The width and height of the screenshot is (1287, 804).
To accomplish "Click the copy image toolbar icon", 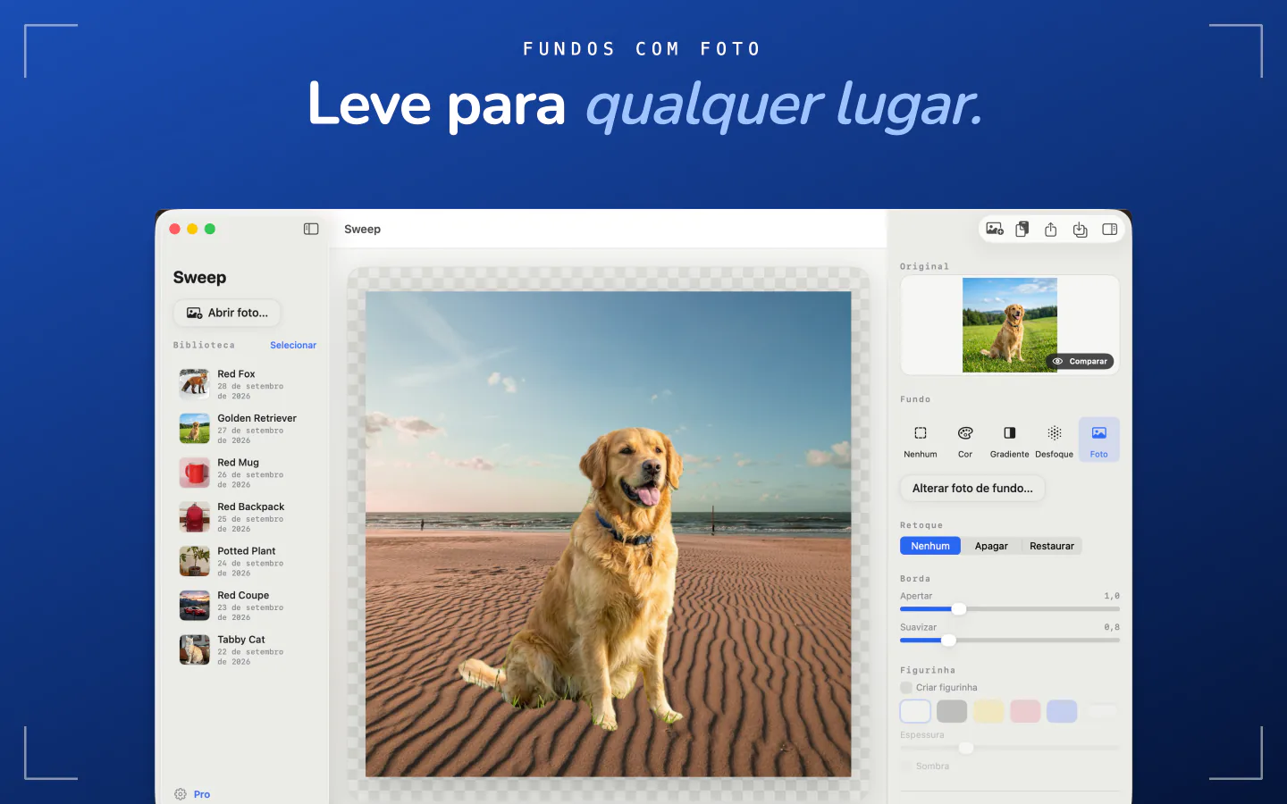I will tap(1022, 230).
